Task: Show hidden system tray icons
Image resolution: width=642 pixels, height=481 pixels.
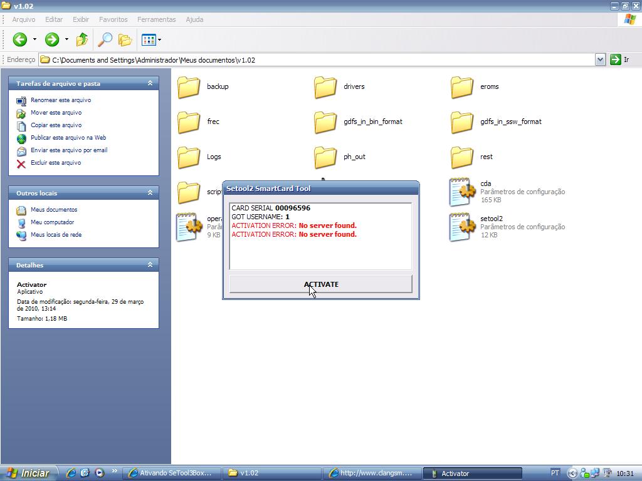Action: pos(572,473)
